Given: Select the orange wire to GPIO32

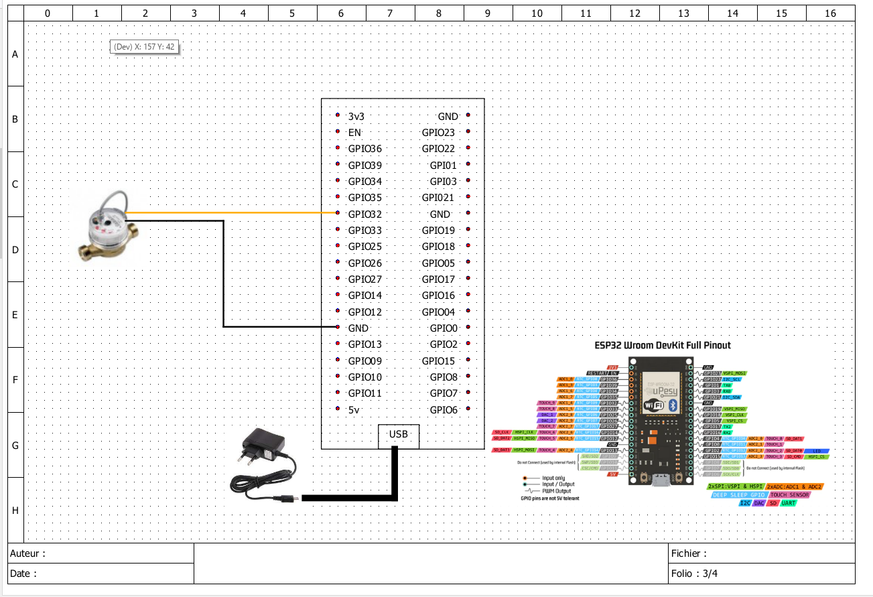Looking at the screenshot, I should tap(231, 214).
